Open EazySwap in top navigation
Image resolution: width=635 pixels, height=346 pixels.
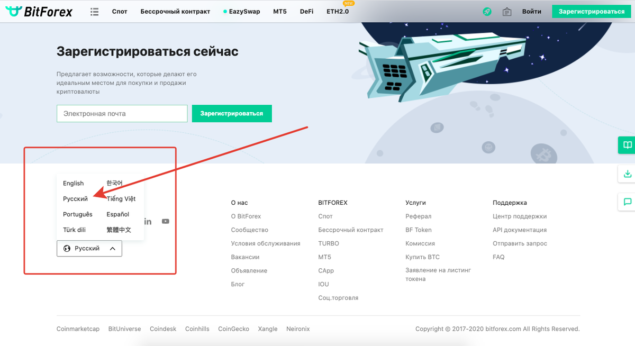(x=242, y=11)
